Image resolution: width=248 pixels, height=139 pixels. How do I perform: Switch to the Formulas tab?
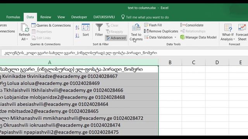point(13,17)
